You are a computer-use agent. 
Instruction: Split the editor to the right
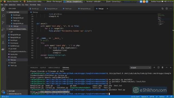(x=167, y=9)
